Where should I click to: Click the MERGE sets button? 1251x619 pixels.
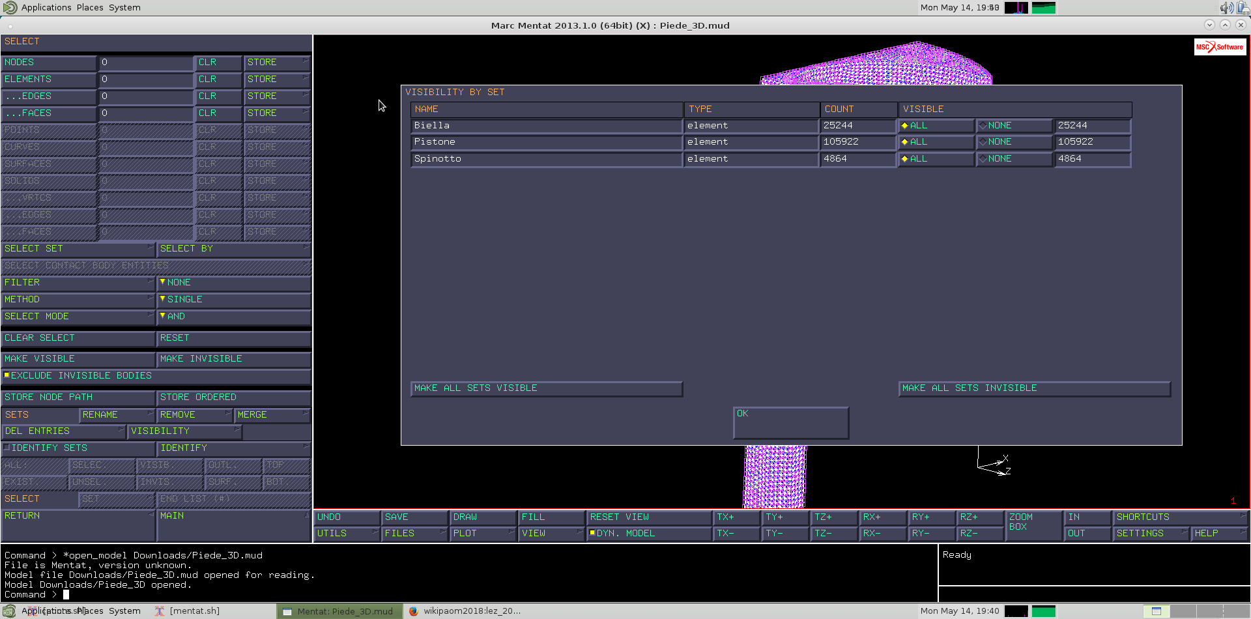273,415
